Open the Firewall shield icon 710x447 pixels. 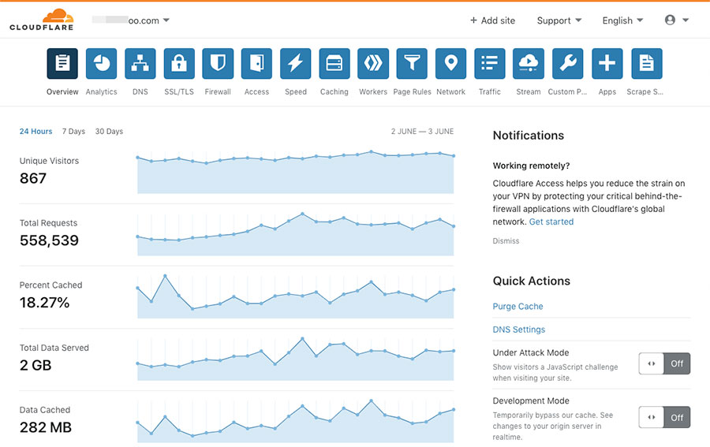(218, 63)
